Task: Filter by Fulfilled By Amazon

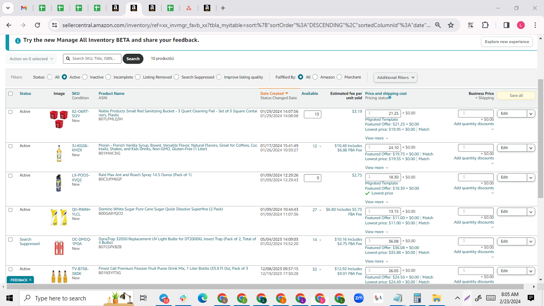Action: (x=315, y=77)
